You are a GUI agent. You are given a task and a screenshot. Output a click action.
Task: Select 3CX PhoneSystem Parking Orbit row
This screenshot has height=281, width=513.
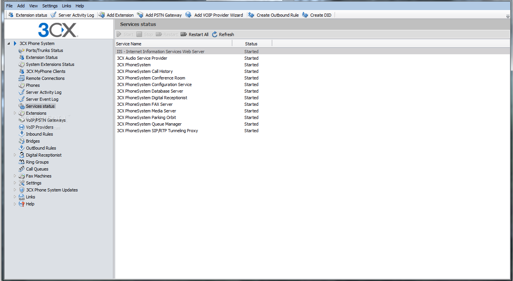pos(313,117)
